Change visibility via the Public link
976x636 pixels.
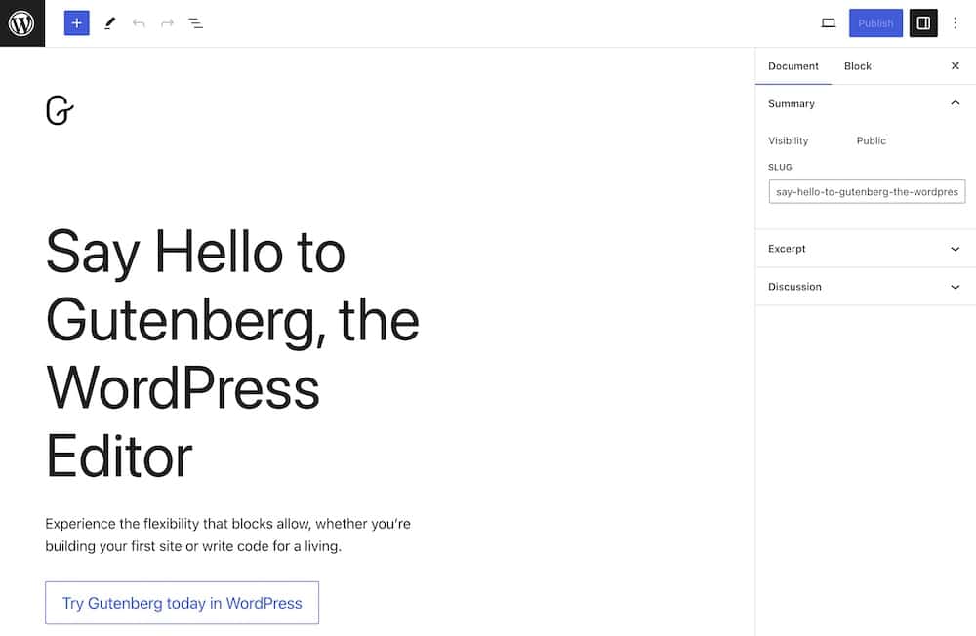click(x=871, y=140)
